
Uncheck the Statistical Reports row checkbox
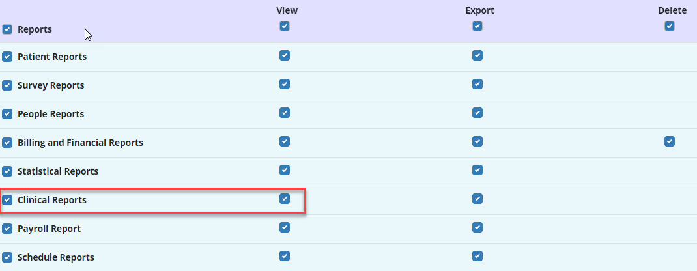tap(7, 171)
